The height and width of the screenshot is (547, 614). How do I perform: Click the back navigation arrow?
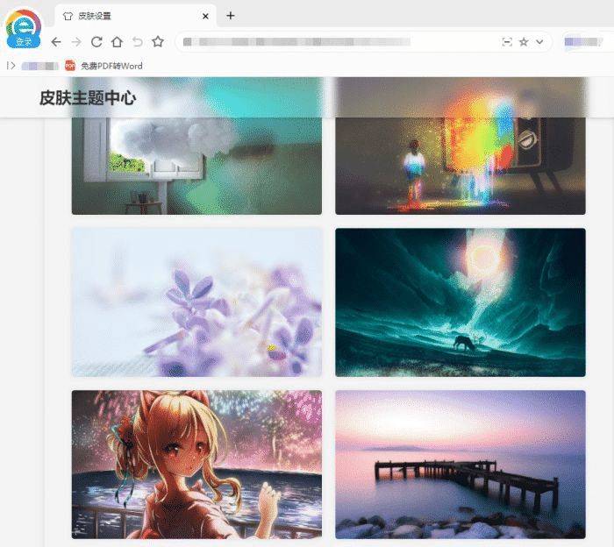coord(56,41)
